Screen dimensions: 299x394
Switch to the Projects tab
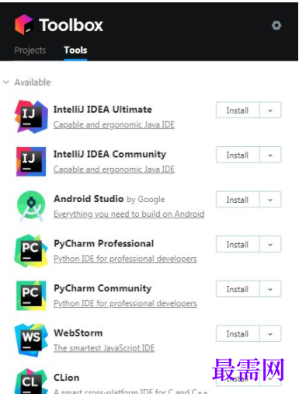[30, 51]
